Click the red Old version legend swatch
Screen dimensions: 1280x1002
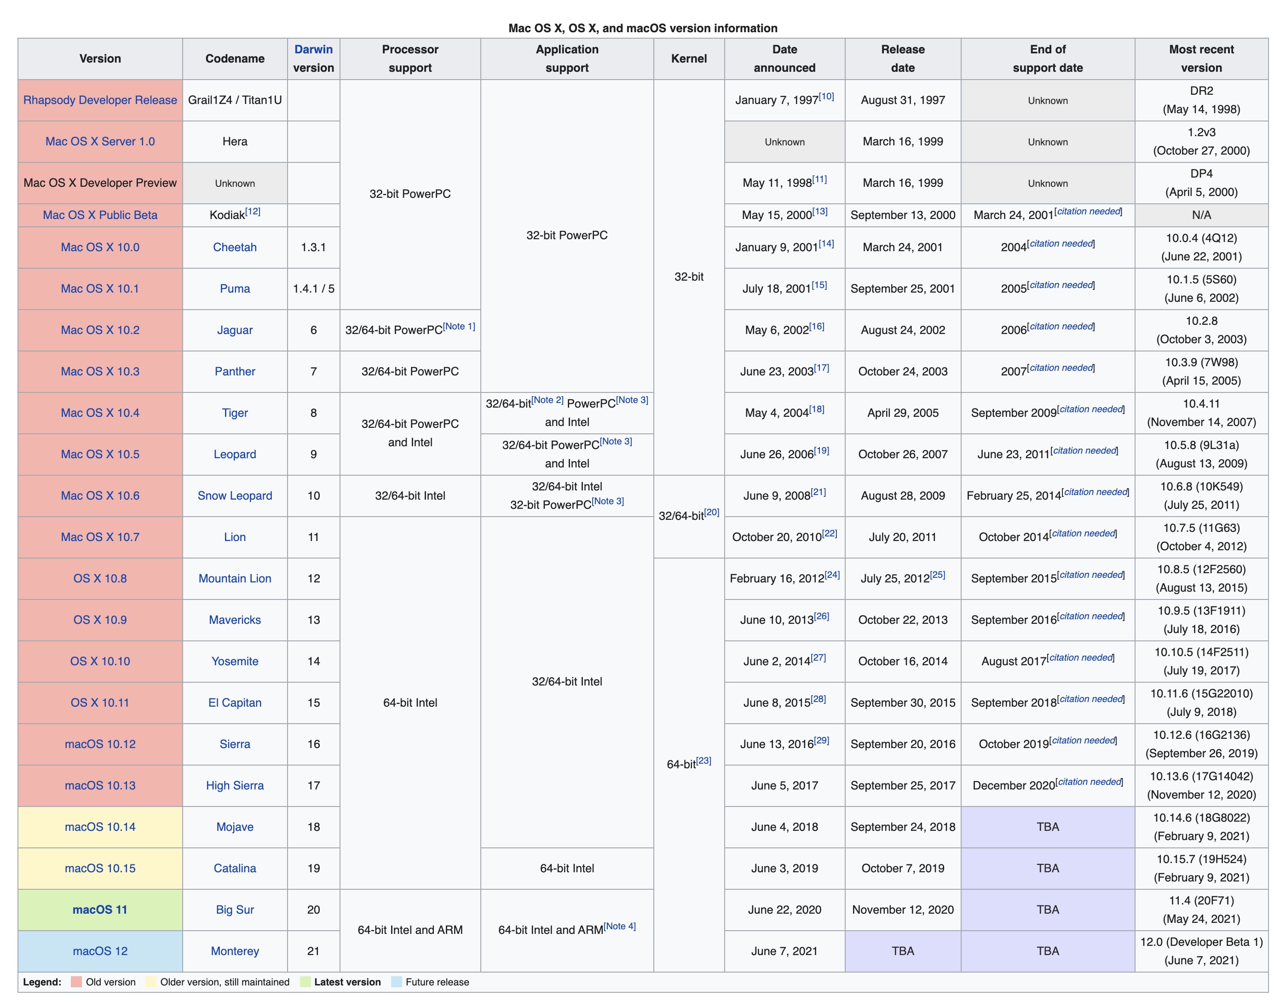click(x=76, y=982)
